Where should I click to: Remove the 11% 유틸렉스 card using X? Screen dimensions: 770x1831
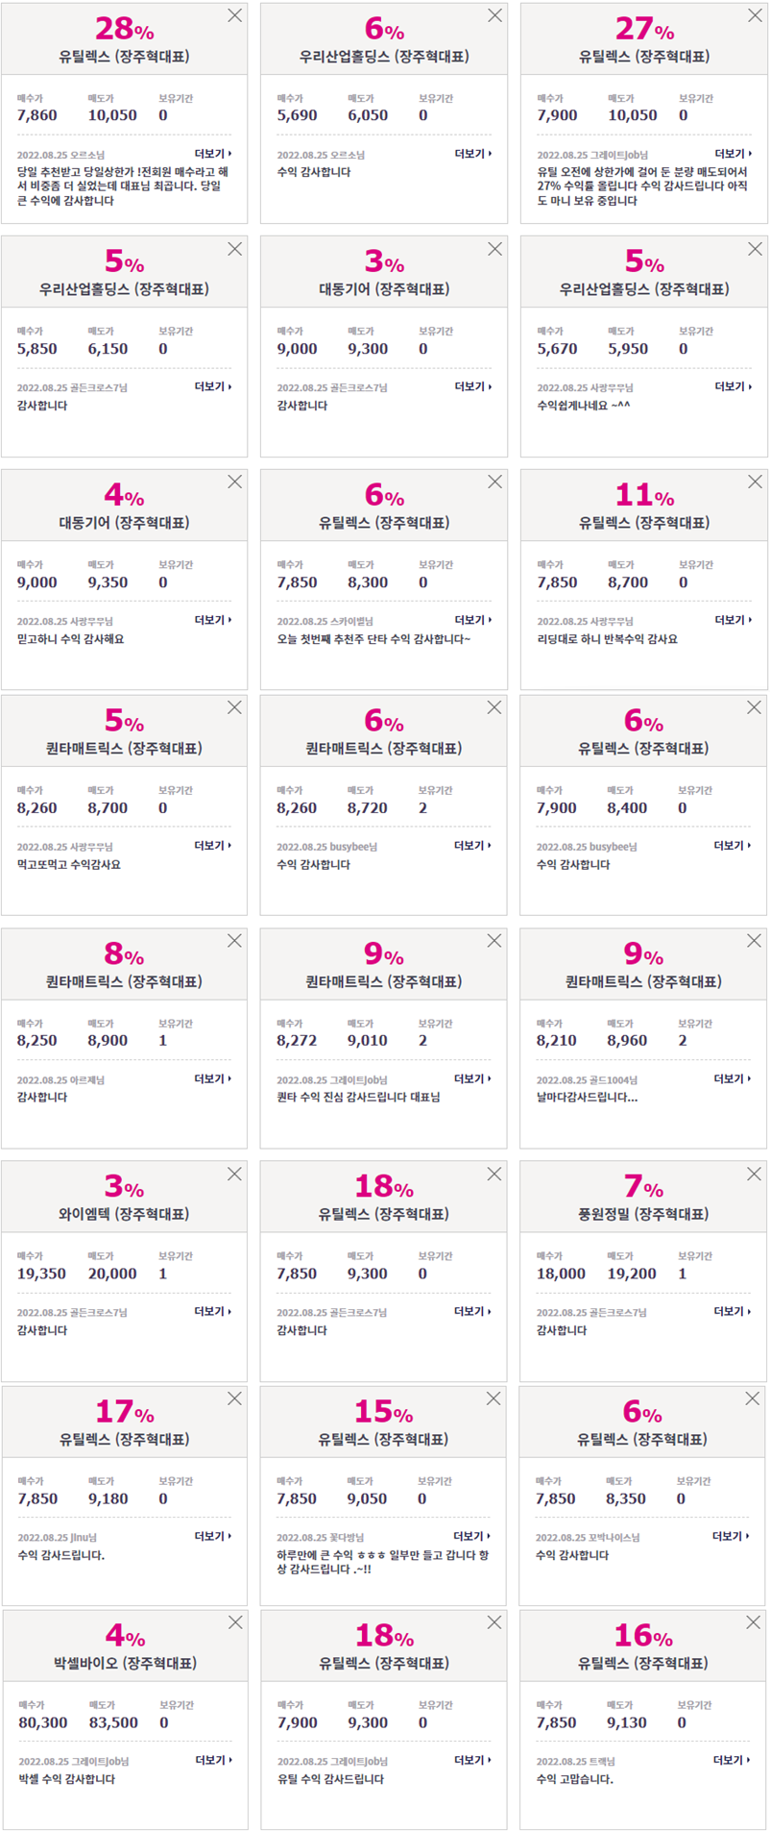pyautogui.click(x=755, y=482)
